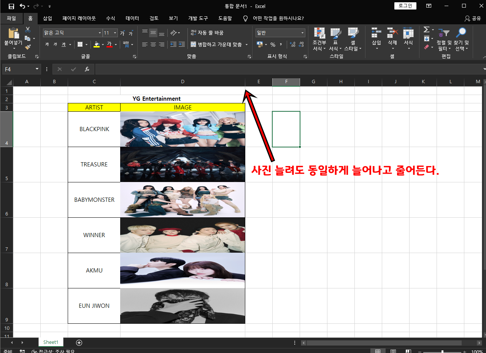
Task: Switch to the 페이지 레이아웃 tab
Action: [79, 18]
